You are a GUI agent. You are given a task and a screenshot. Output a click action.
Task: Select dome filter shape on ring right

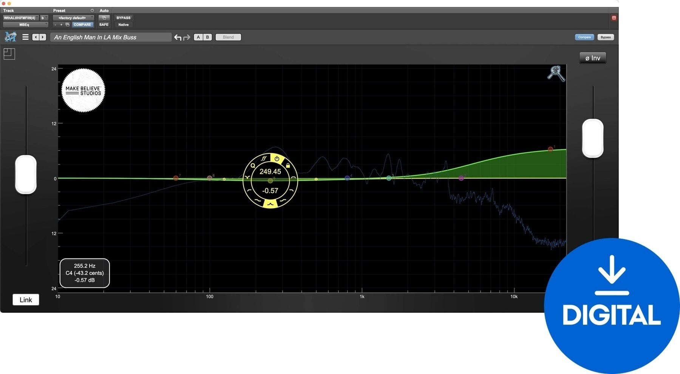[294, 177]
